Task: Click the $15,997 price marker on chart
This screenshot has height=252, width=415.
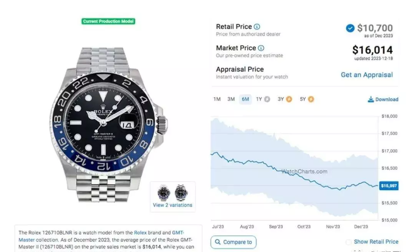Action: click(389, 186)
